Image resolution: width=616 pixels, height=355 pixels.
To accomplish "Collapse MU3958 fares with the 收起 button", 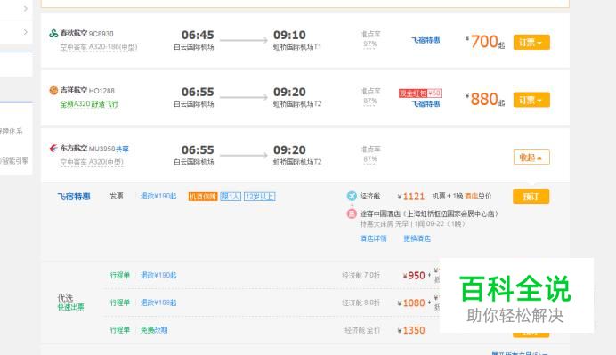I will point(531,157).
